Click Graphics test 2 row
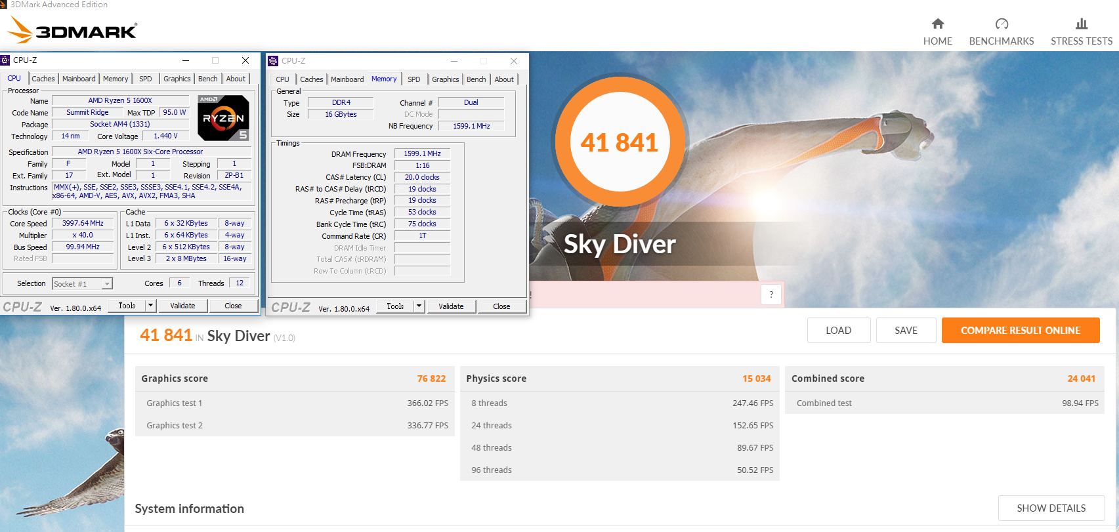This screenshot has width=1119, height=532. (295, 425)
